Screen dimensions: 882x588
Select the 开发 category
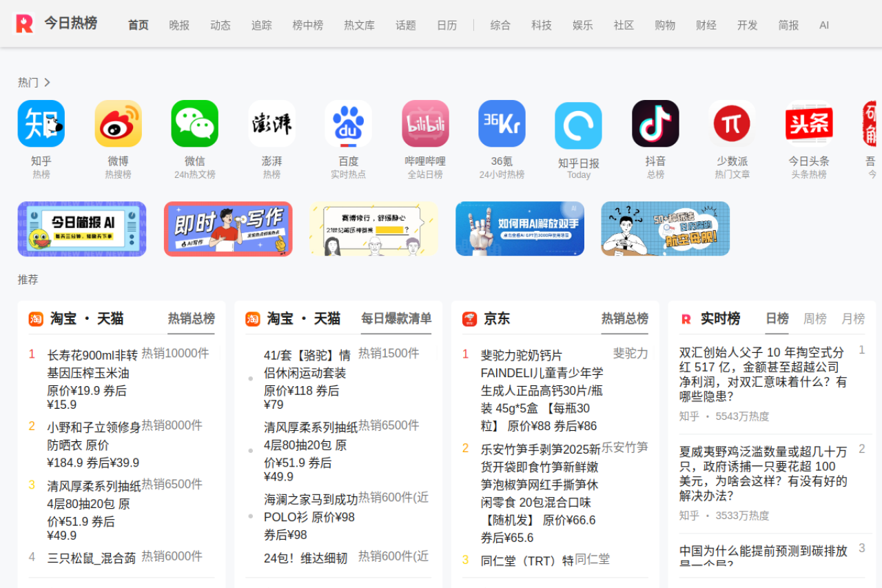click(748, 26)
